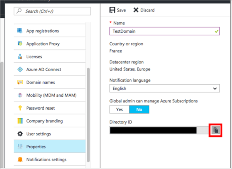Image resolution: width=232 pixels, height=169 pixels.
Task: Click the Password reset key icon
Action: pos(20,108)
